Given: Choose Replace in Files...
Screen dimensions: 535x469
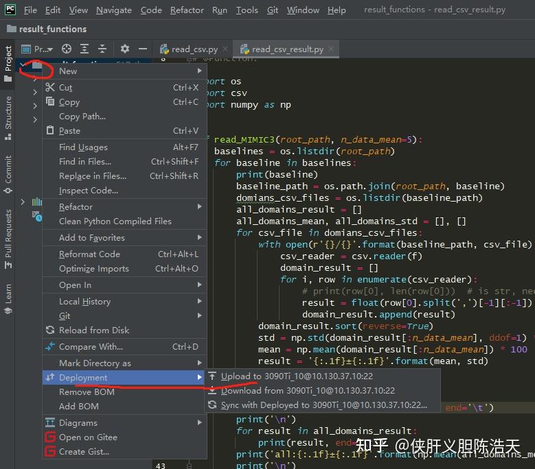Looking at the screenshot, I should pos(124,176).
